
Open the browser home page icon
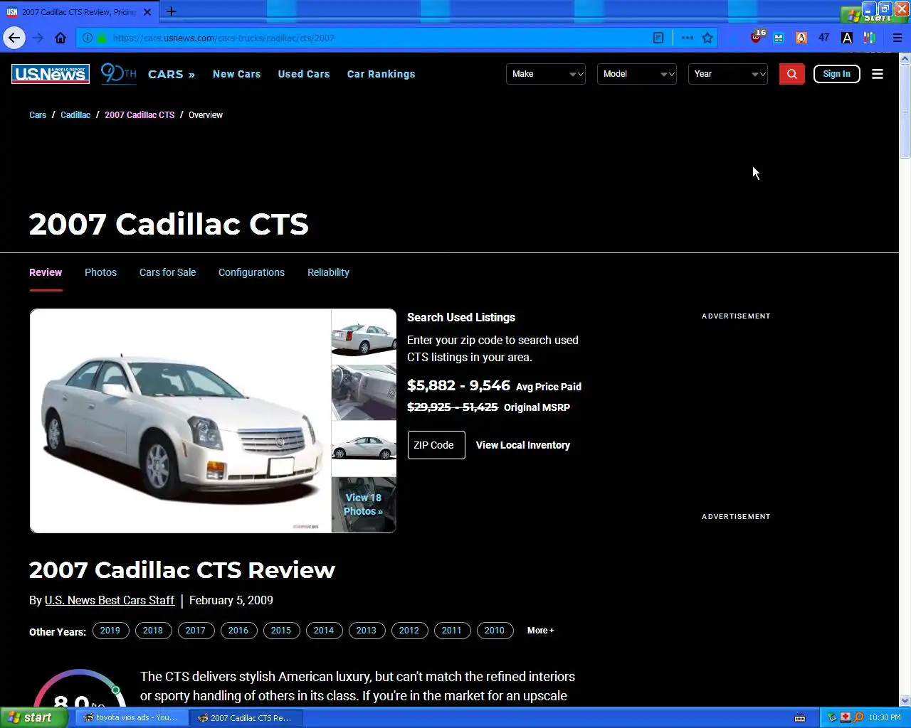[60, 38]
